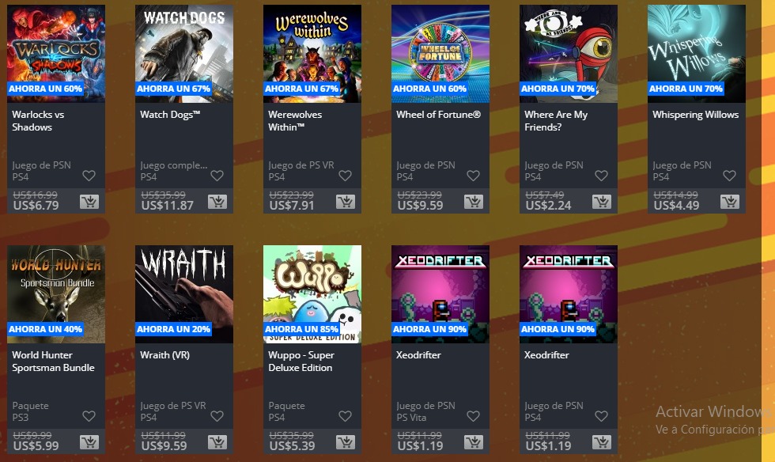775x462 pixels.
Task: Add Warlocks vs Shadows to cart
Action: tap(89, 201)
